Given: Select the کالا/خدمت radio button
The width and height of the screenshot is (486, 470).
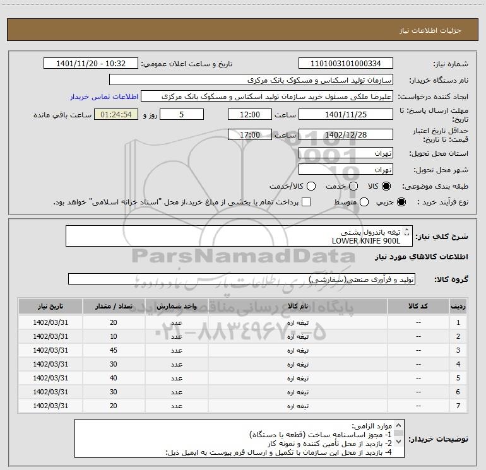Looking at the screenshot, I should click(x=311, y=186).
